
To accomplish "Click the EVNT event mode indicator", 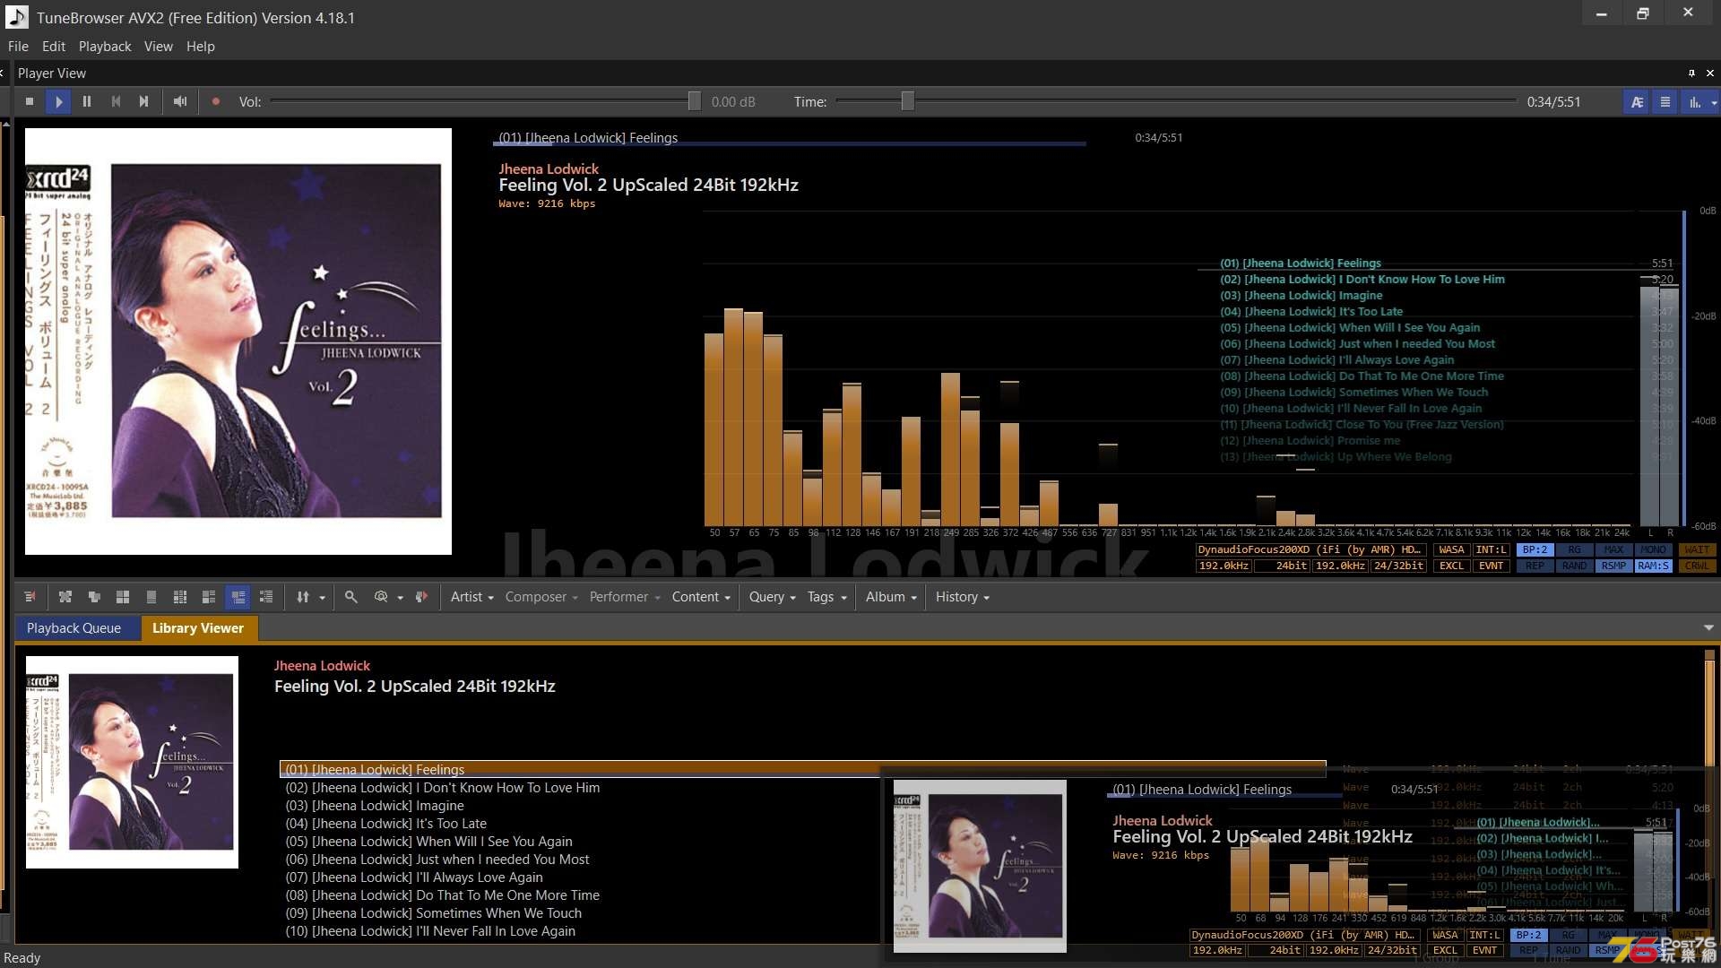I will click(1491, 566).
